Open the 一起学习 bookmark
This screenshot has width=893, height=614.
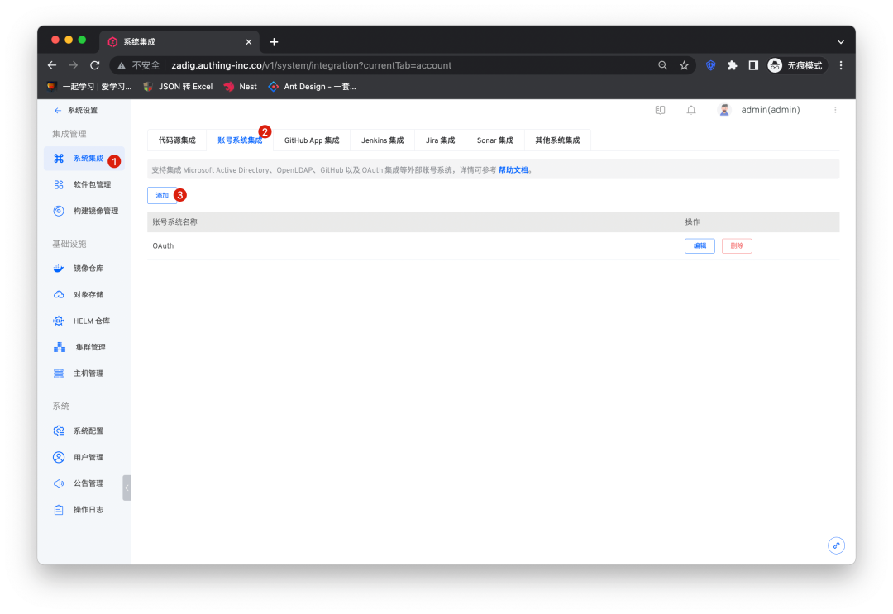coord(89,87)
